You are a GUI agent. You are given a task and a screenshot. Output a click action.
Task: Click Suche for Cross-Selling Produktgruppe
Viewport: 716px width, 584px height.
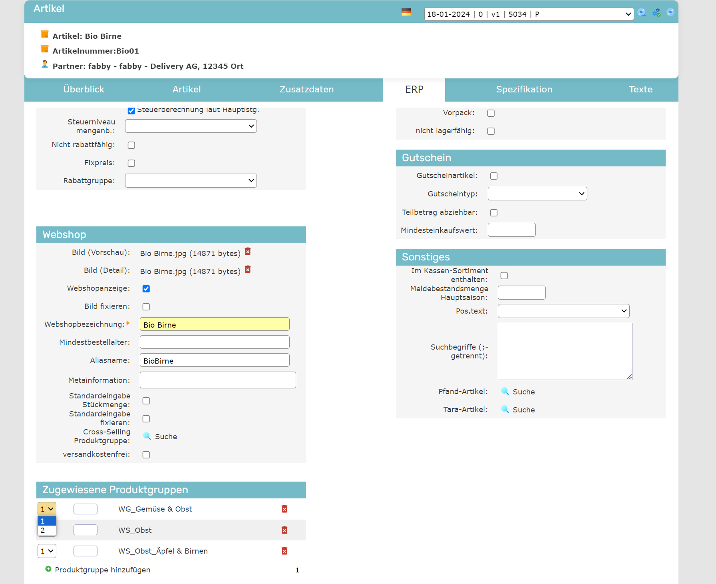165,436
